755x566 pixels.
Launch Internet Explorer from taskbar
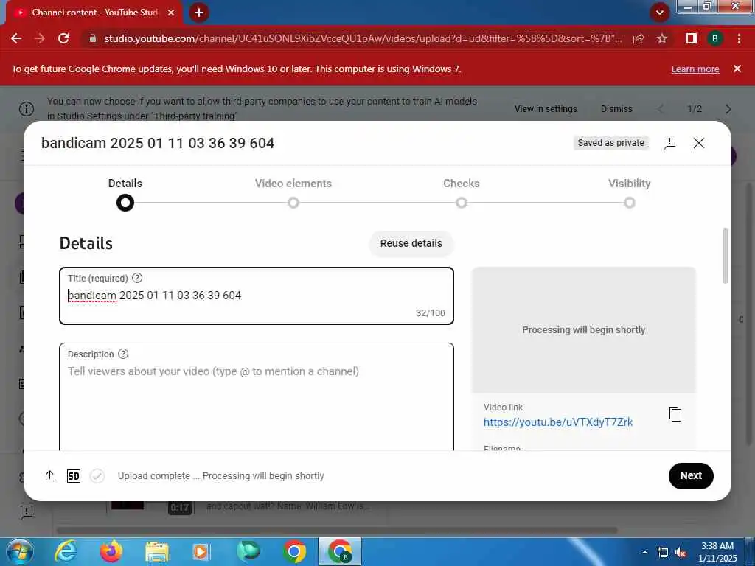(66, 551)
